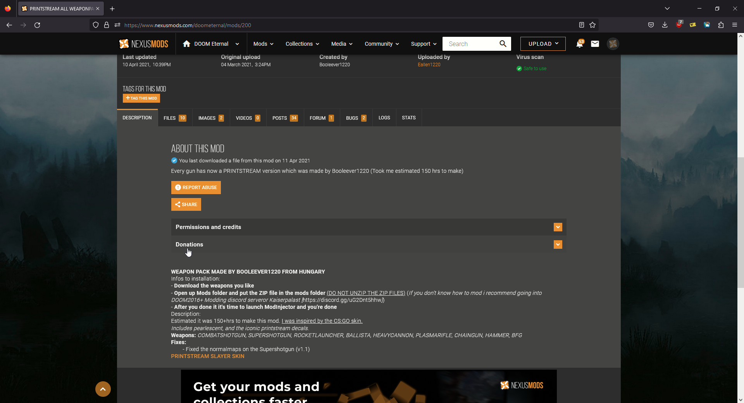Click the Nexus Mods logo
This screenshot has width=744, height=403.
click(144, 44)
